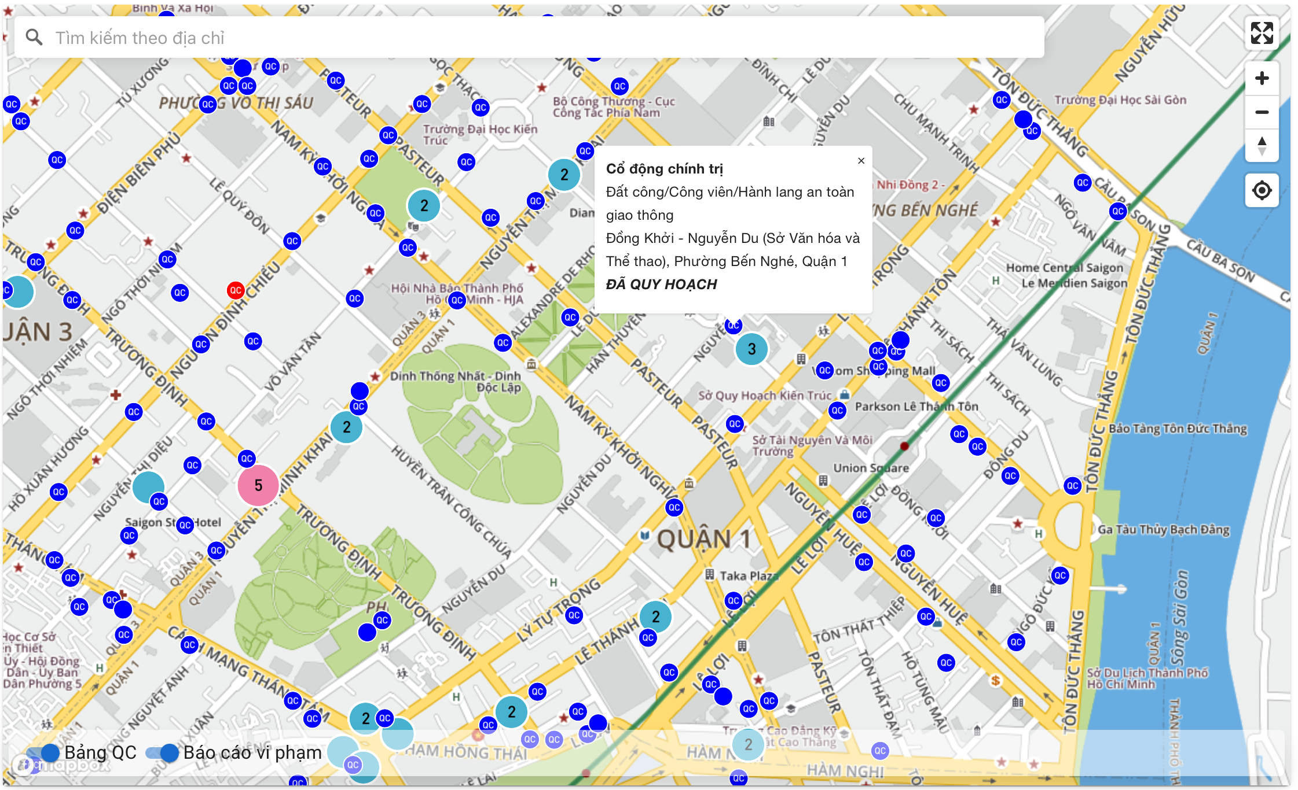Click the red QC marker on map

point(235,290)
